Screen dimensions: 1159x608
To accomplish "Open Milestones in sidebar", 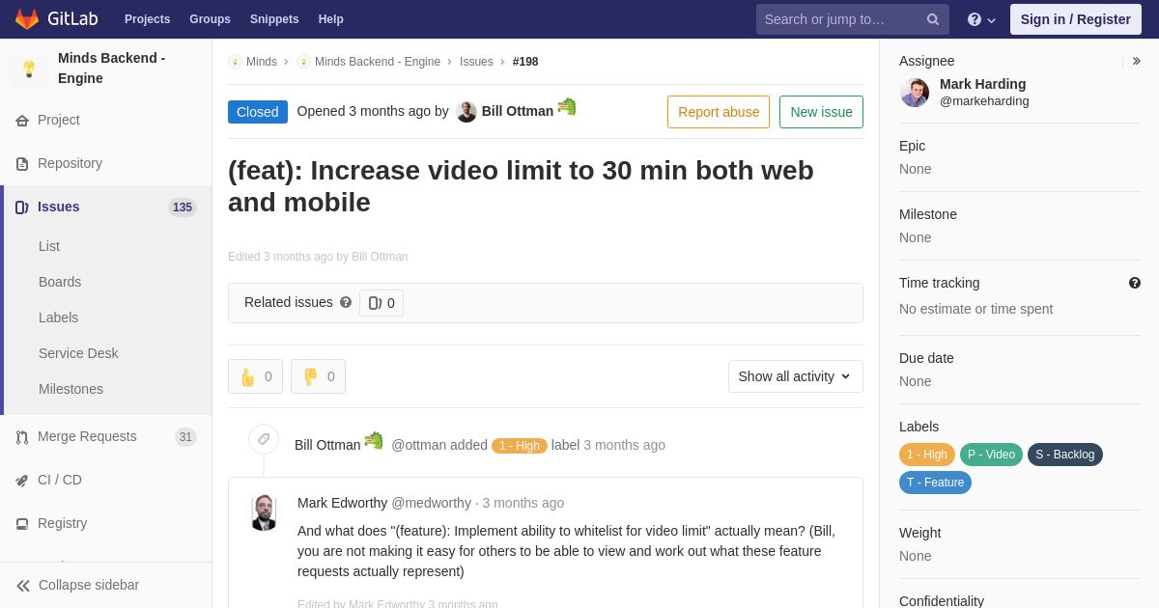I will 71,389.
